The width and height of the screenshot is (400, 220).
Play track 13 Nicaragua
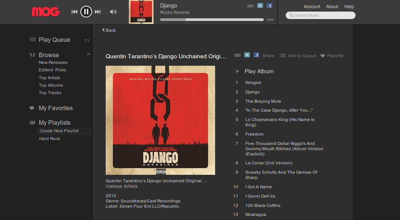pos(255,215)
